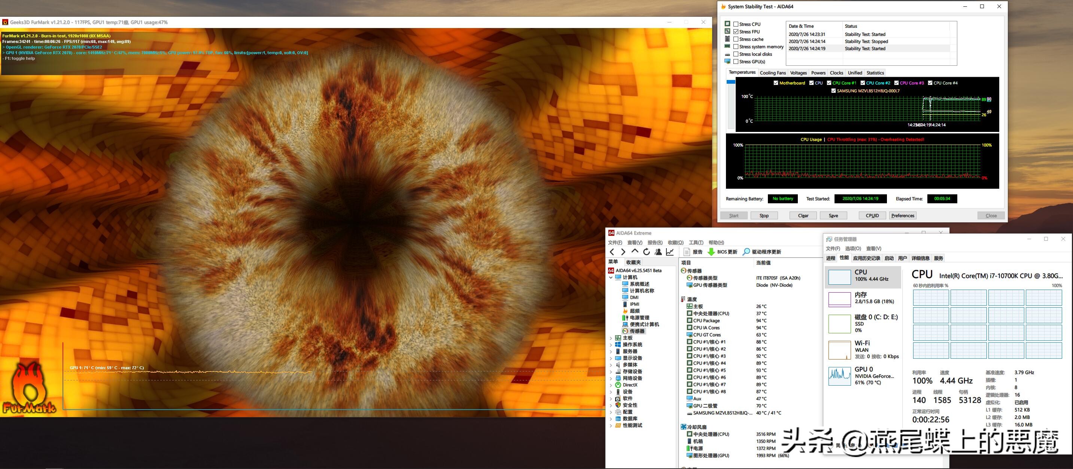Click the graph chart icon in AIDA64 toolbar
Image resolution: width=1073 pixels, height=469 pixels.
[670, 252]
